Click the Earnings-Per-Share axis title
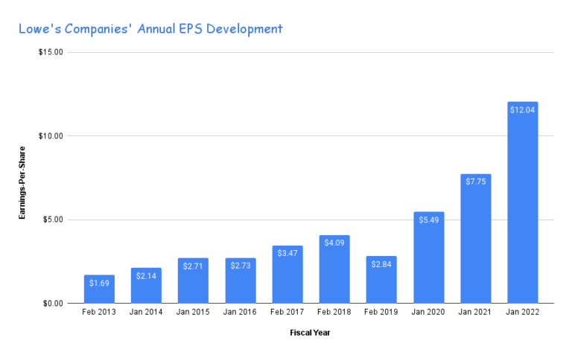This screenshot has height=355, width=572. (22, 177)
